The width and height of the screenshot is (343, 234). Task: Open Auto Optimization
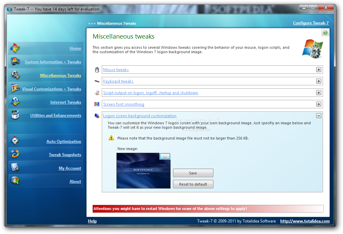coord(64,142)
